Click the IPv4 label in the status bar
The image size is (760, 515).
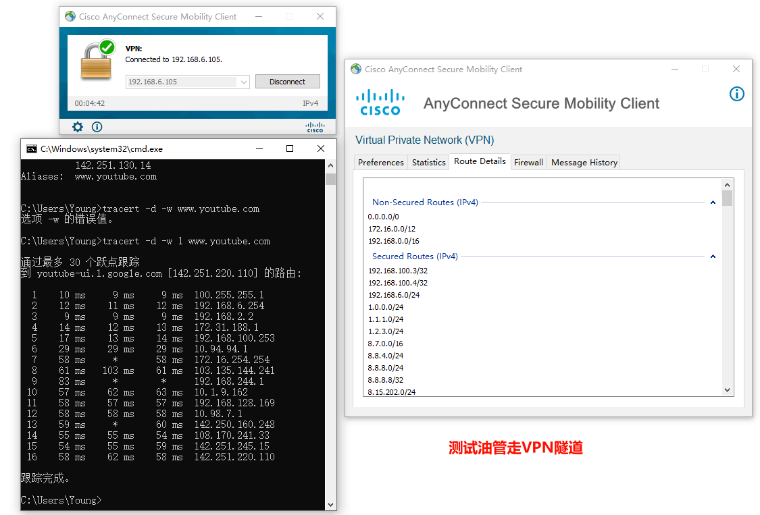(310, 103)
